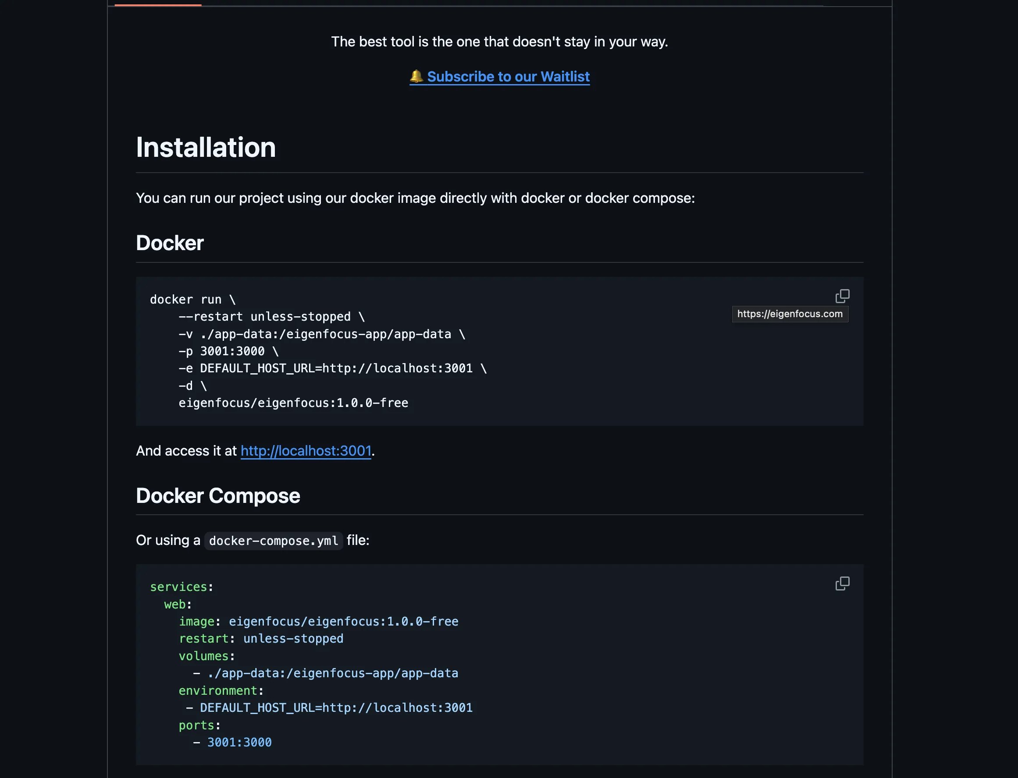
Task: Open the Subscribe to our Waitlist link
Action: coord(499,76)
